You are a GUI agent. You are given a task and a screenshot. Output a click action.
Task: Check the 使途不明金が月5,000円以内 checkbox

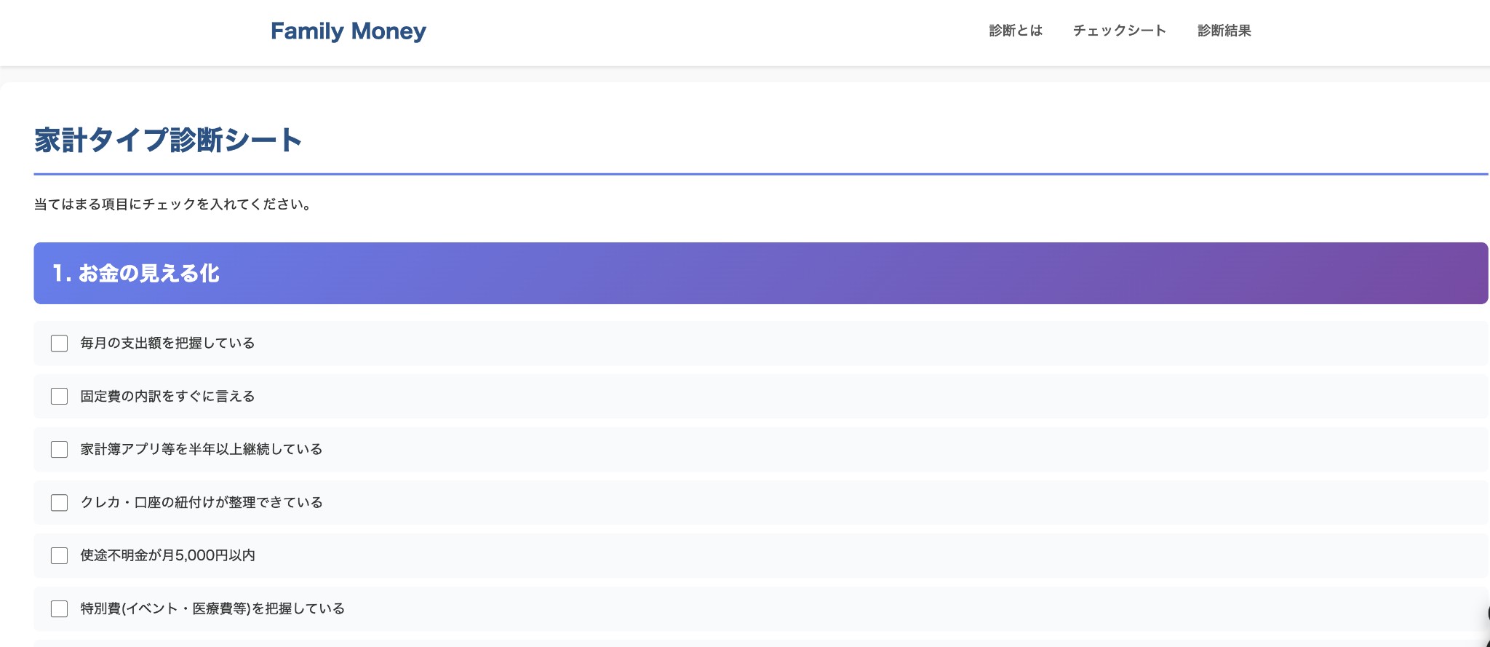[x=60, y=556]
